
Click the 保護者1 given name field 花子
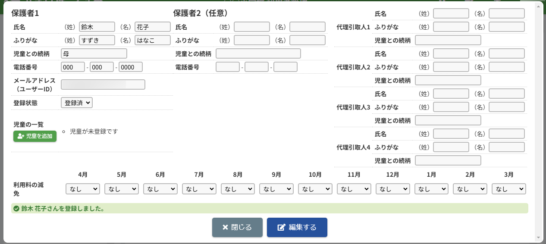click(153, 27)
